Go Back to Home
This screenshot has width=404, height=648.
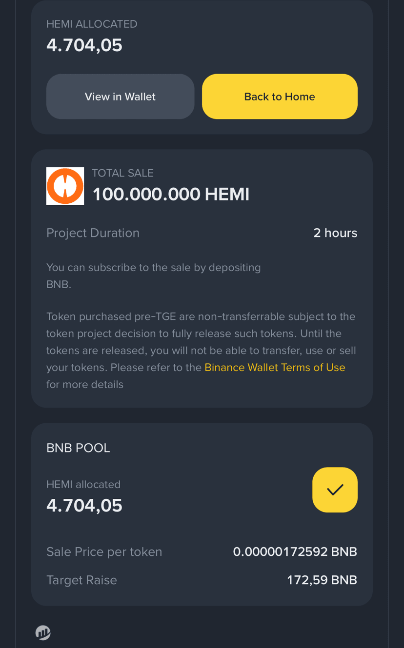click(280, 97)
